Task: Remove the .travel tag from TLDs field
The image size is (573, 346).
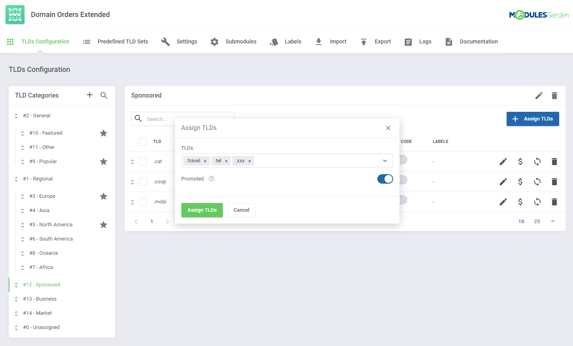Action: (205, 161)
